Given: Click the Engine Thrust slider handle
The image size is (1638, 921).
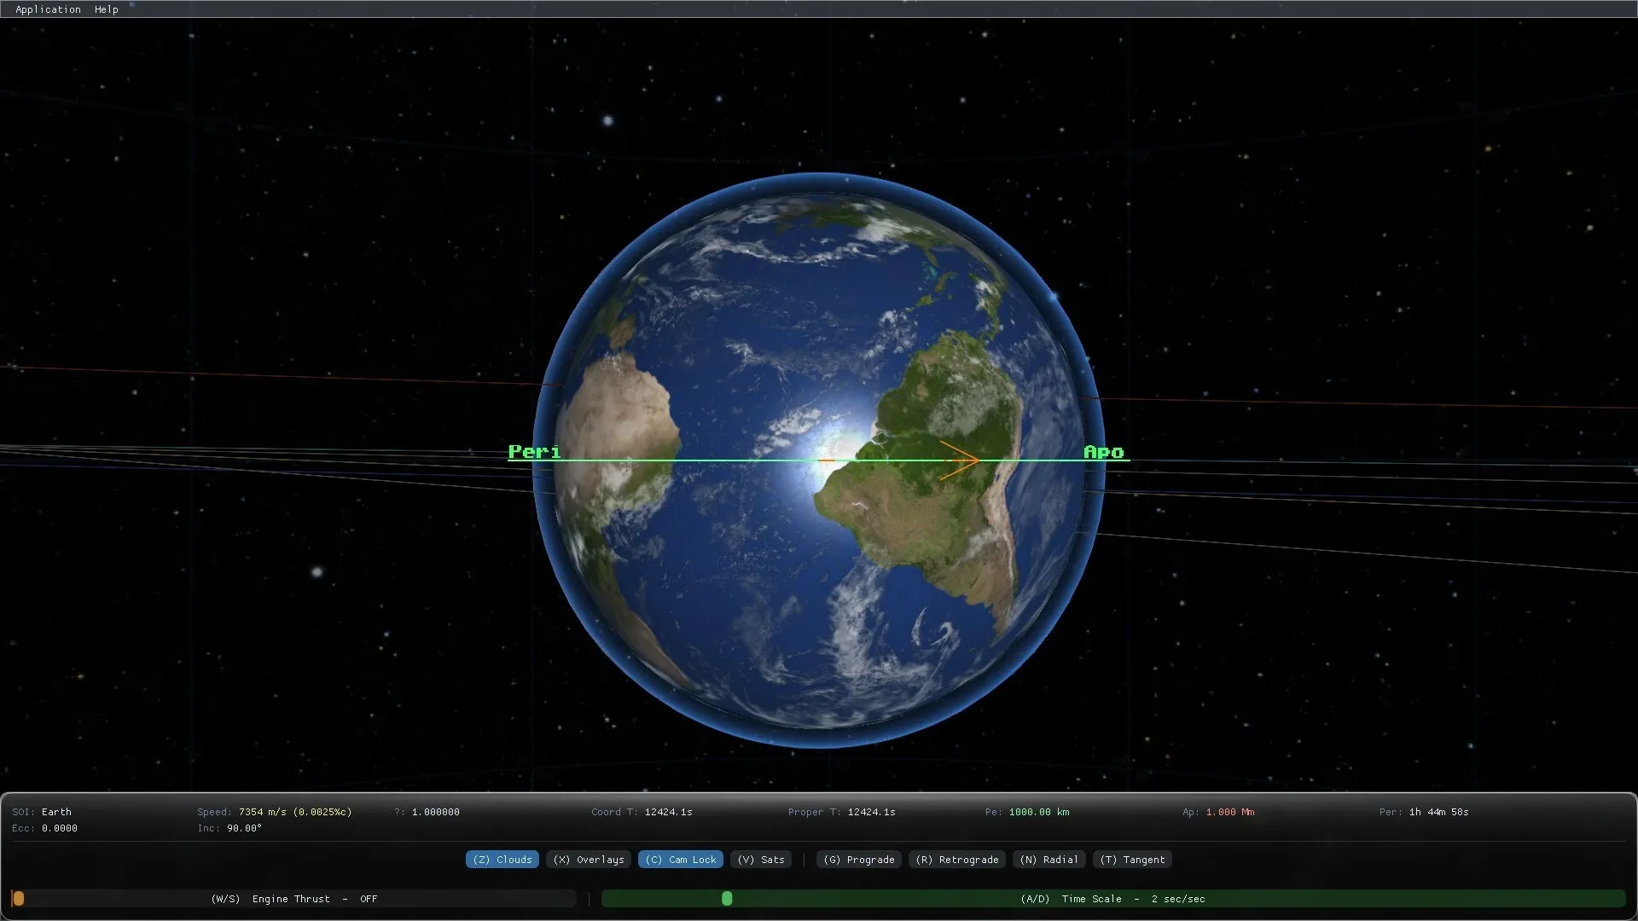Looking at the screenshot, I should [x=18, y=899].
